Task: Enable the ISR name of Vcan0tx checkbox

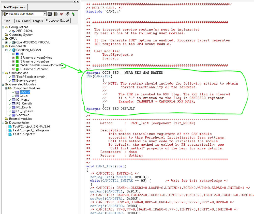Action: coord(13,69)
